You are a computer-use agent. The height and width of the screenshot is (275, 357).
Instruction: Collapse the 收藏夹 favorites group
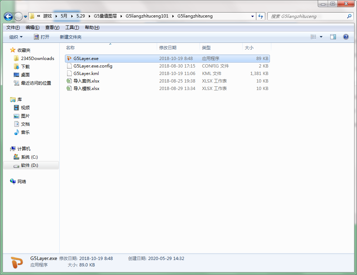(x=24, y=50)
